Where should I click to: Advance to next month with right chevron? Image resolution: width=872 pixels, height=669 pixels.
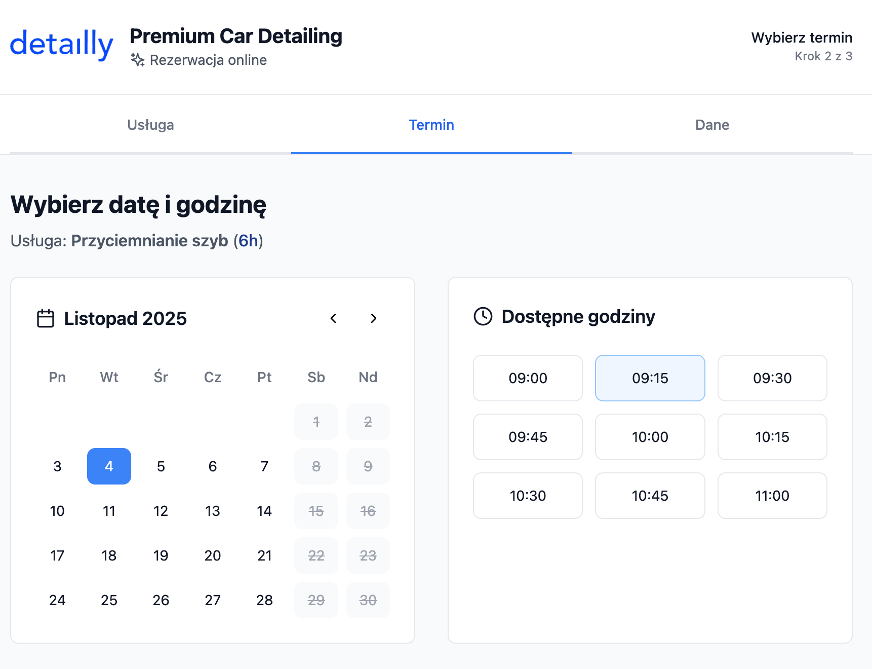tap(373, 318)
